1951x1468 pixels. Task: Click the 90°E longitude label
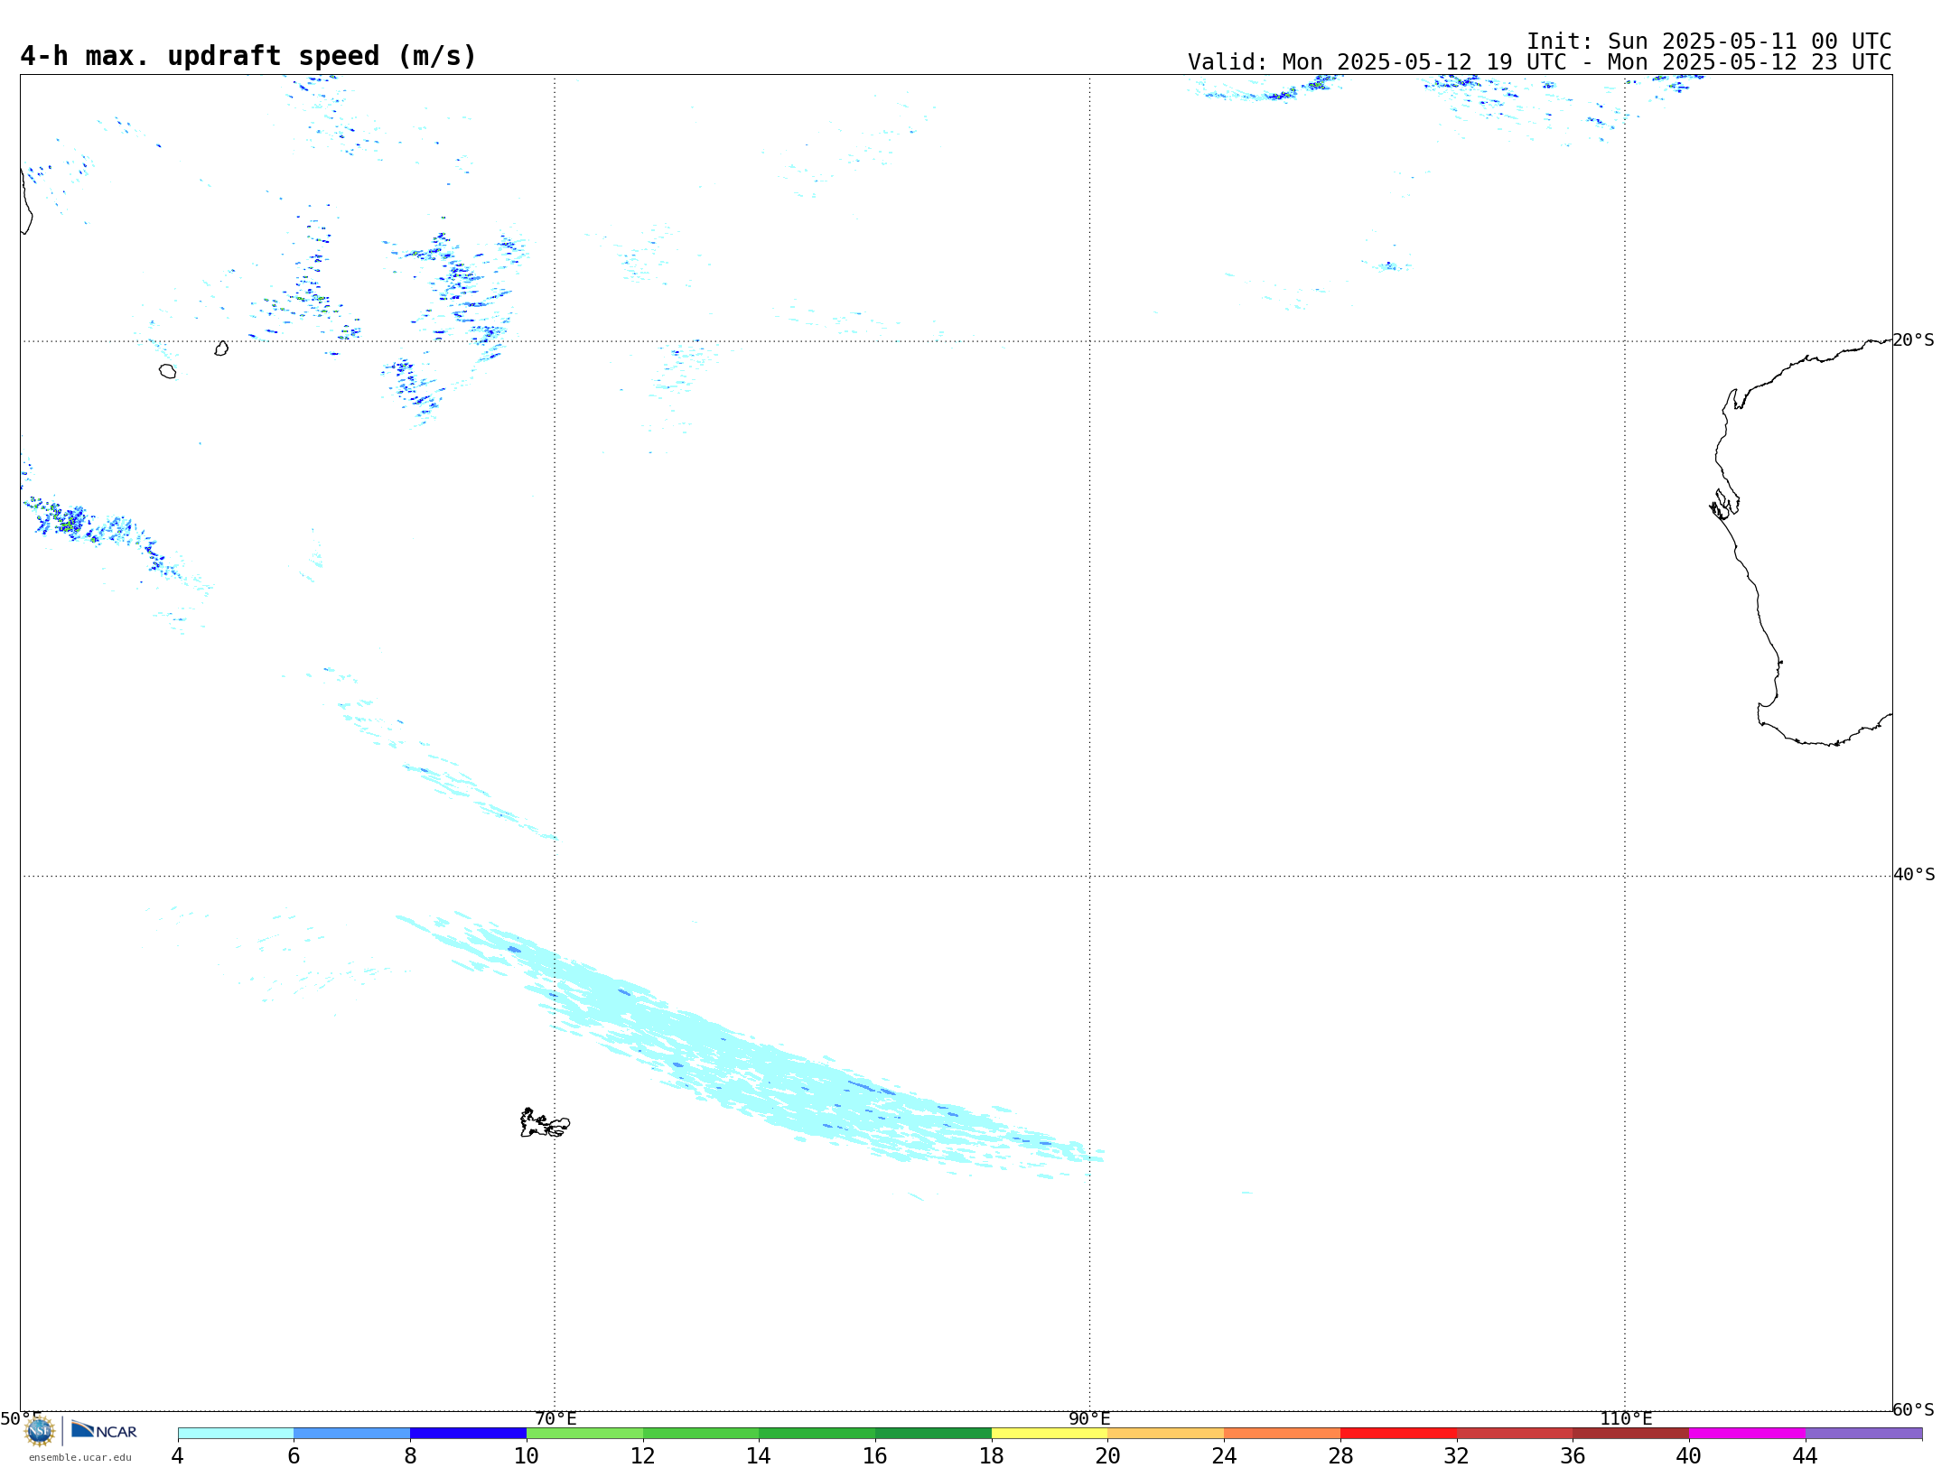1089,1418
